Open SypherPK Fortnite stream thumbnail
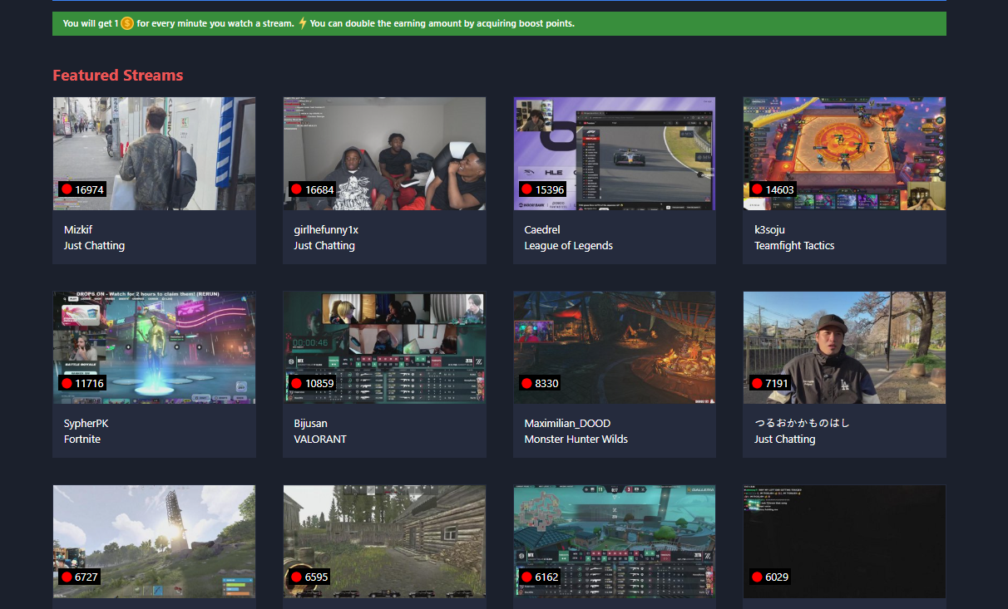The height and width of the screenshot is (609, 1008). [154, 347]
